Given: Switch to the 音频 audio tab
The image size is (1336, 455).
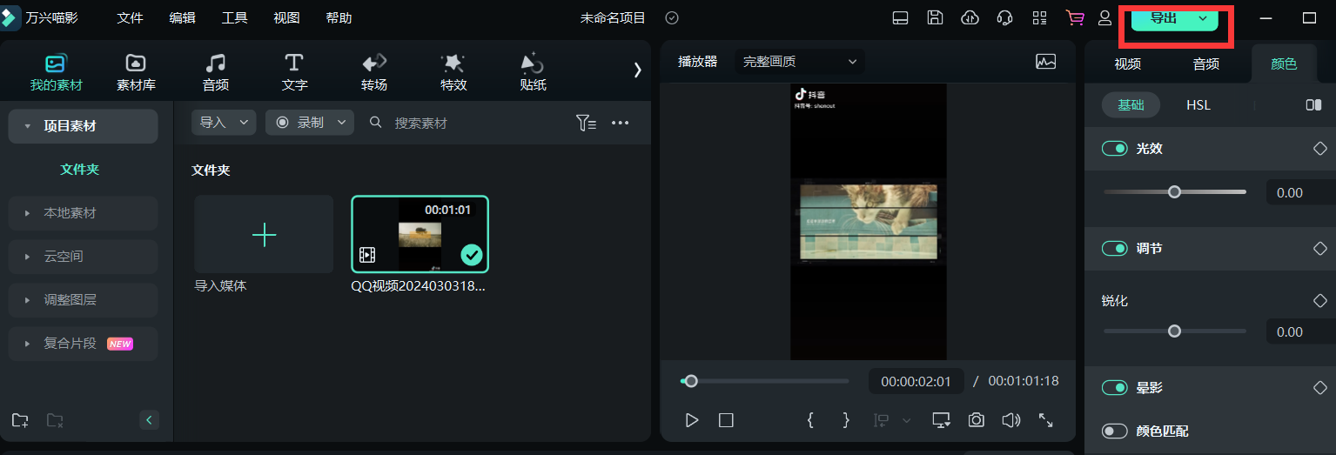Looking at the screenshot, I should pyautogui.click(x=215, y=72).
